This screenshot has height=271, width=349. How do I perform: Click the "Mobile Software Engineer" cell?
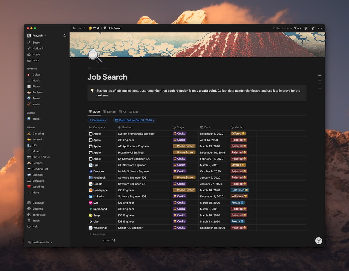pyautogui.click(x=134, y=171)
